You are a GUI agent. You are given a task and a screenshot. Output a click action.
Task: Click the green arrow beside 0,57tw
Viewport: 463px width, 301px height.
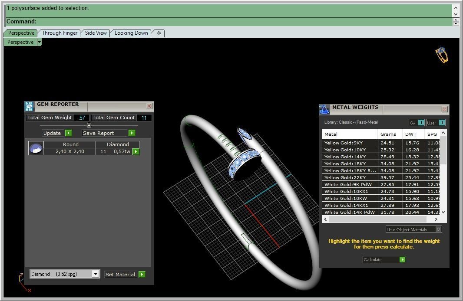[136, 151]
